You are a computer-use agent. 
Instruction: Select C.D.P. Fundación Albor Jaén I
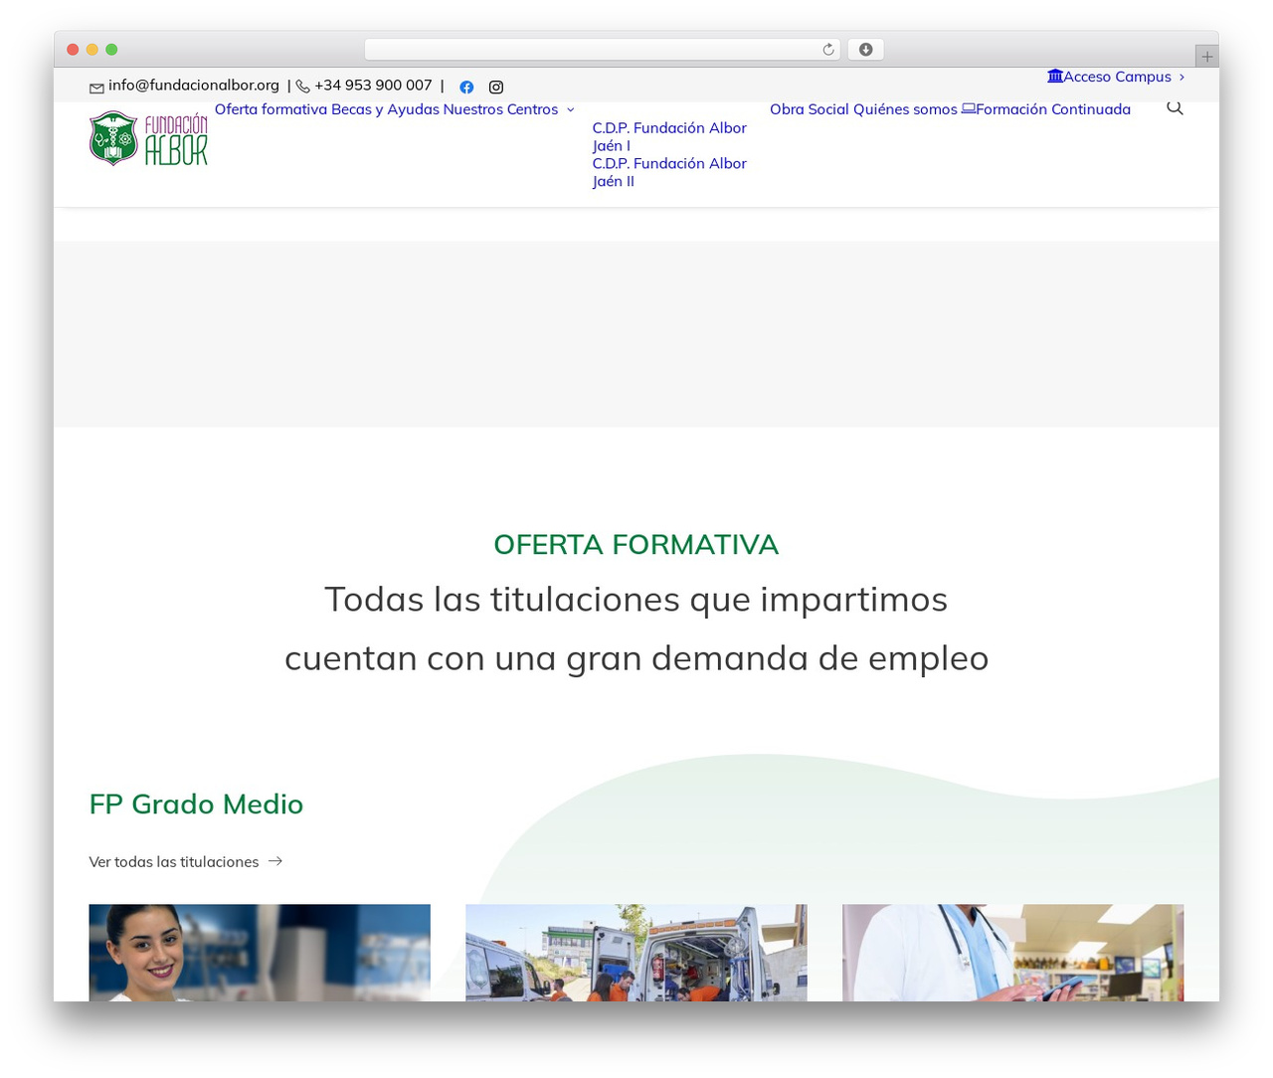[669, 136]
